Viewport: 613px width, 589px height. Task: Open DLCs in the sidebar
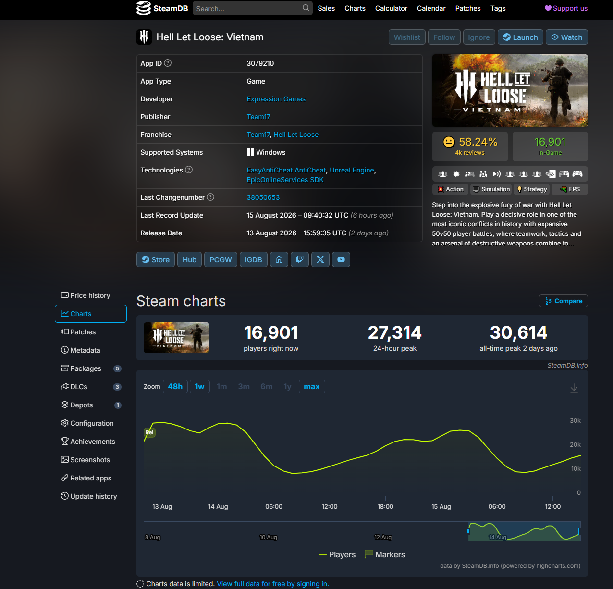click(91, 387)
